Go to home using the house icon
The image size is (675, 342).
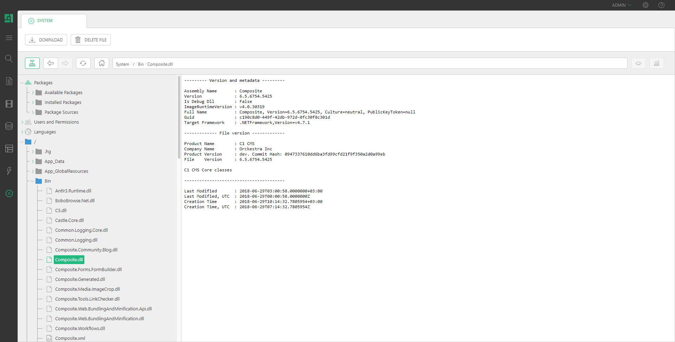click(x=102, y=63)
